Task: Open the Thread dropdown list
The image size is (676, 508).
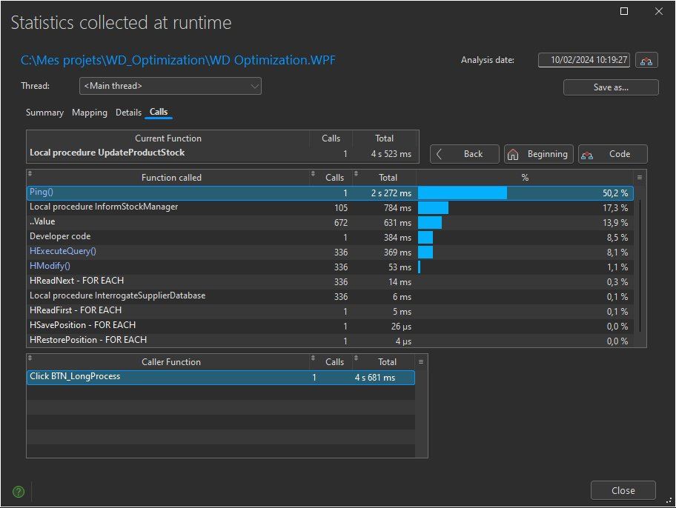Action: point(170,86)
